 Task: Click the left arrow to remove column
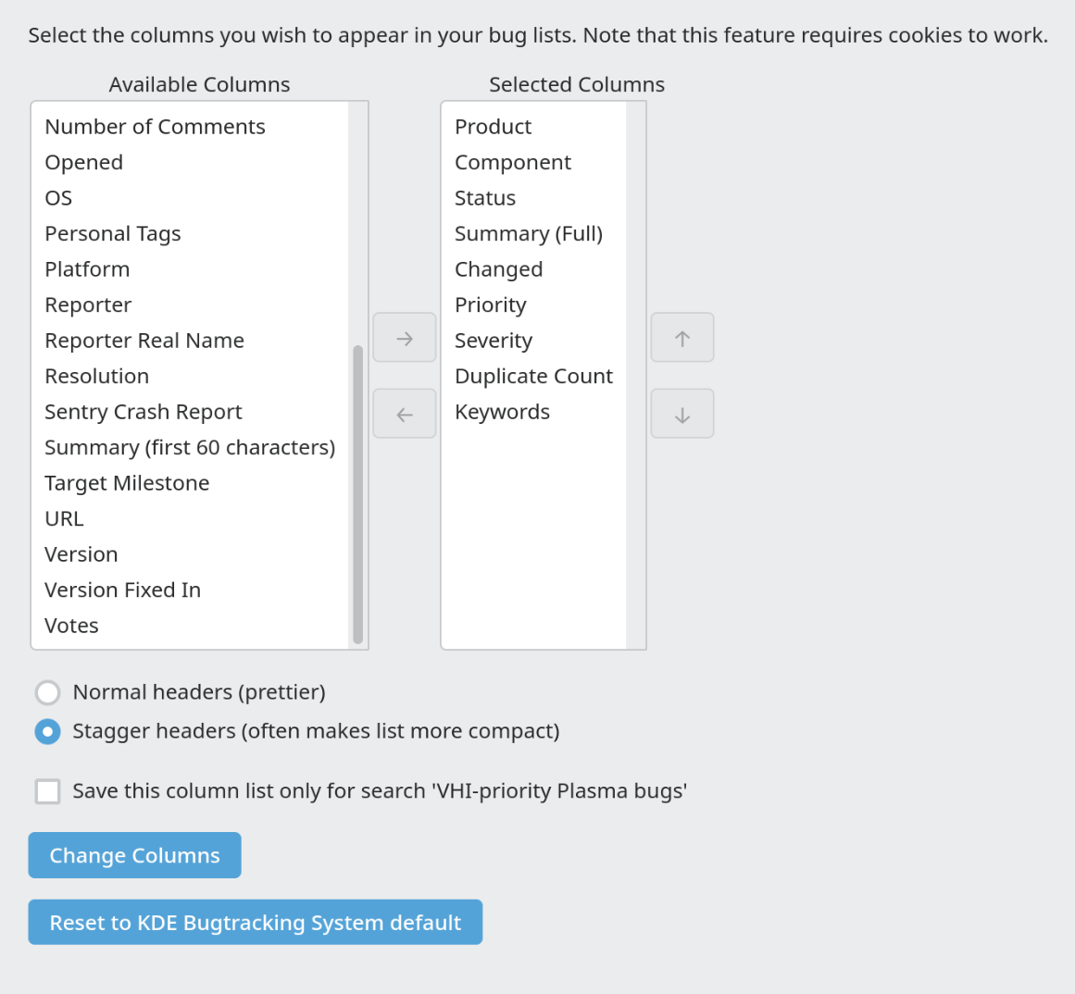(x=404, y=415)
